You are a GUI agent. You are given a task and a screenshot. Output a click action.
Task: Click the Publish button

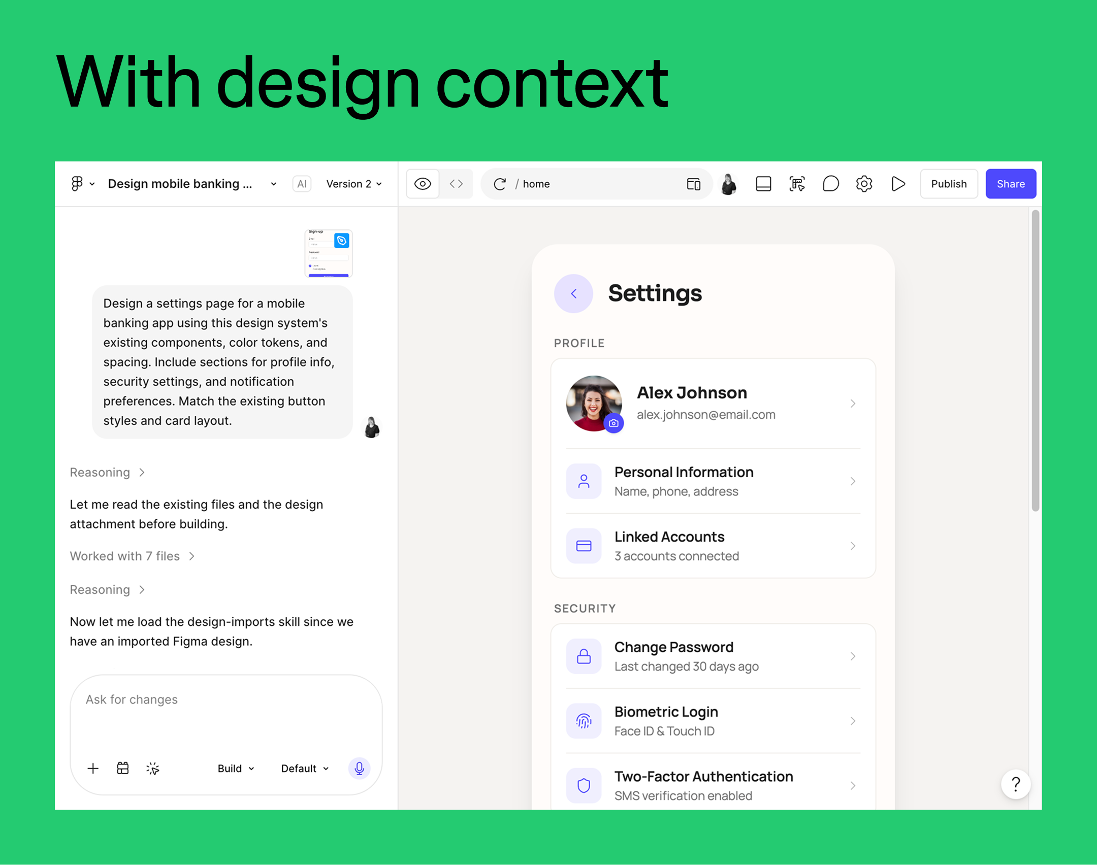coord(949,184)
